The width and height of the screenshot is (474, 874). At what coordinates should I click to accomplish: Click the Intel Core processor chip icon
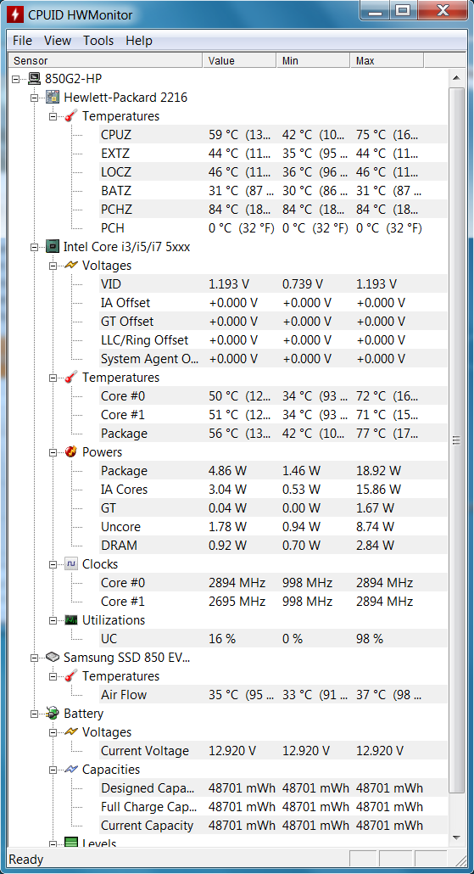tap(53, 246)
